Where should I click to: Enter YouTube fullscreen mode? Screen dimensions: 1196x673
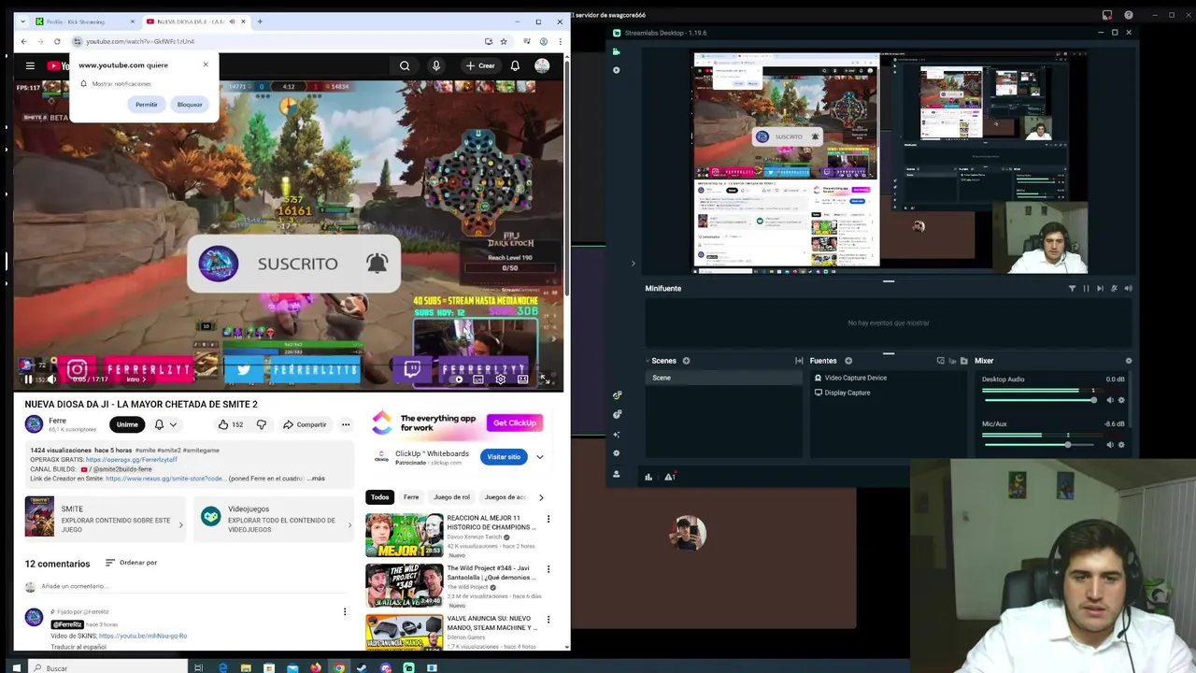click(x=544, y=379)
